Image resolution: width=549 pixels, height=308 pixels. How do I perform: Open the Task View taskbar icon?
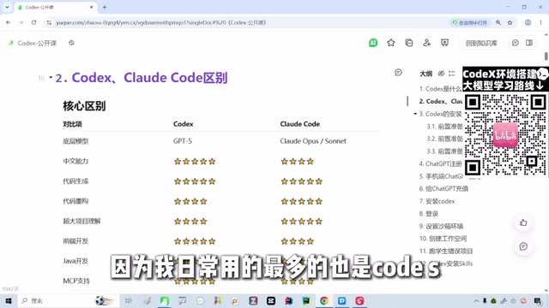coord(129,300)
